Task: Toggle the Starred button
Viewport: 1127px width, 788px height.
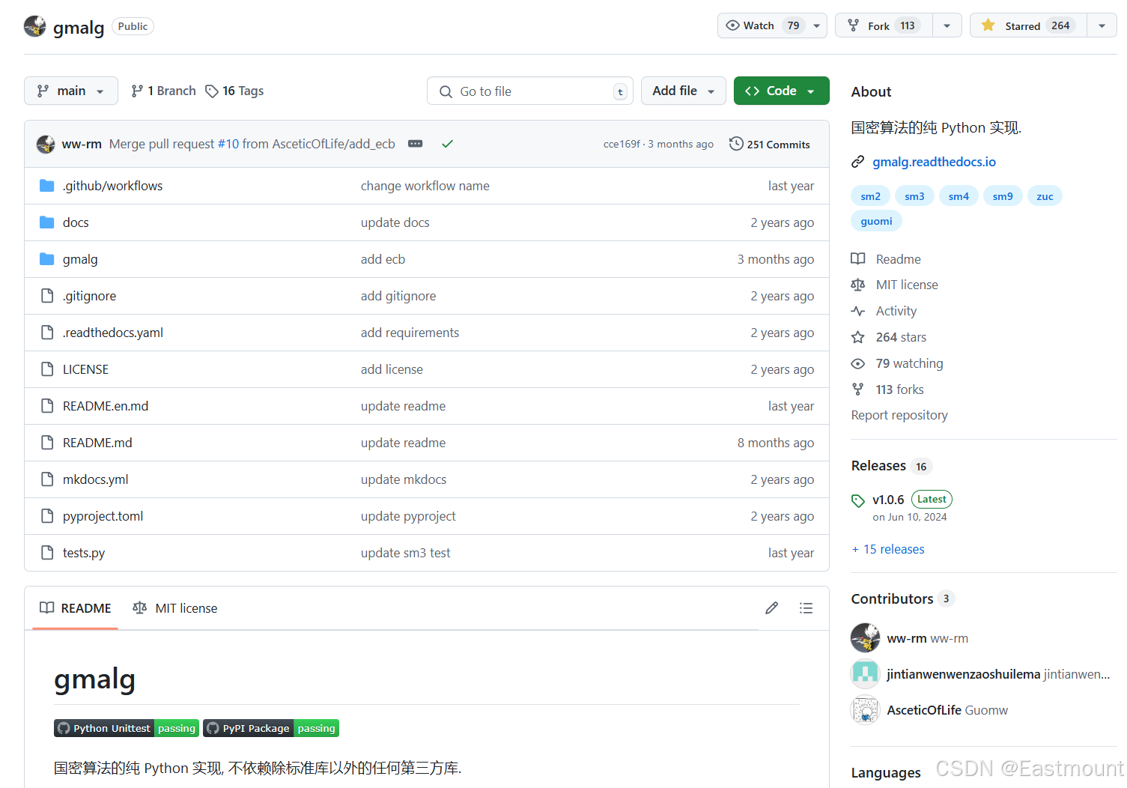Action: pyautogui.click(x=1028, y=25)
